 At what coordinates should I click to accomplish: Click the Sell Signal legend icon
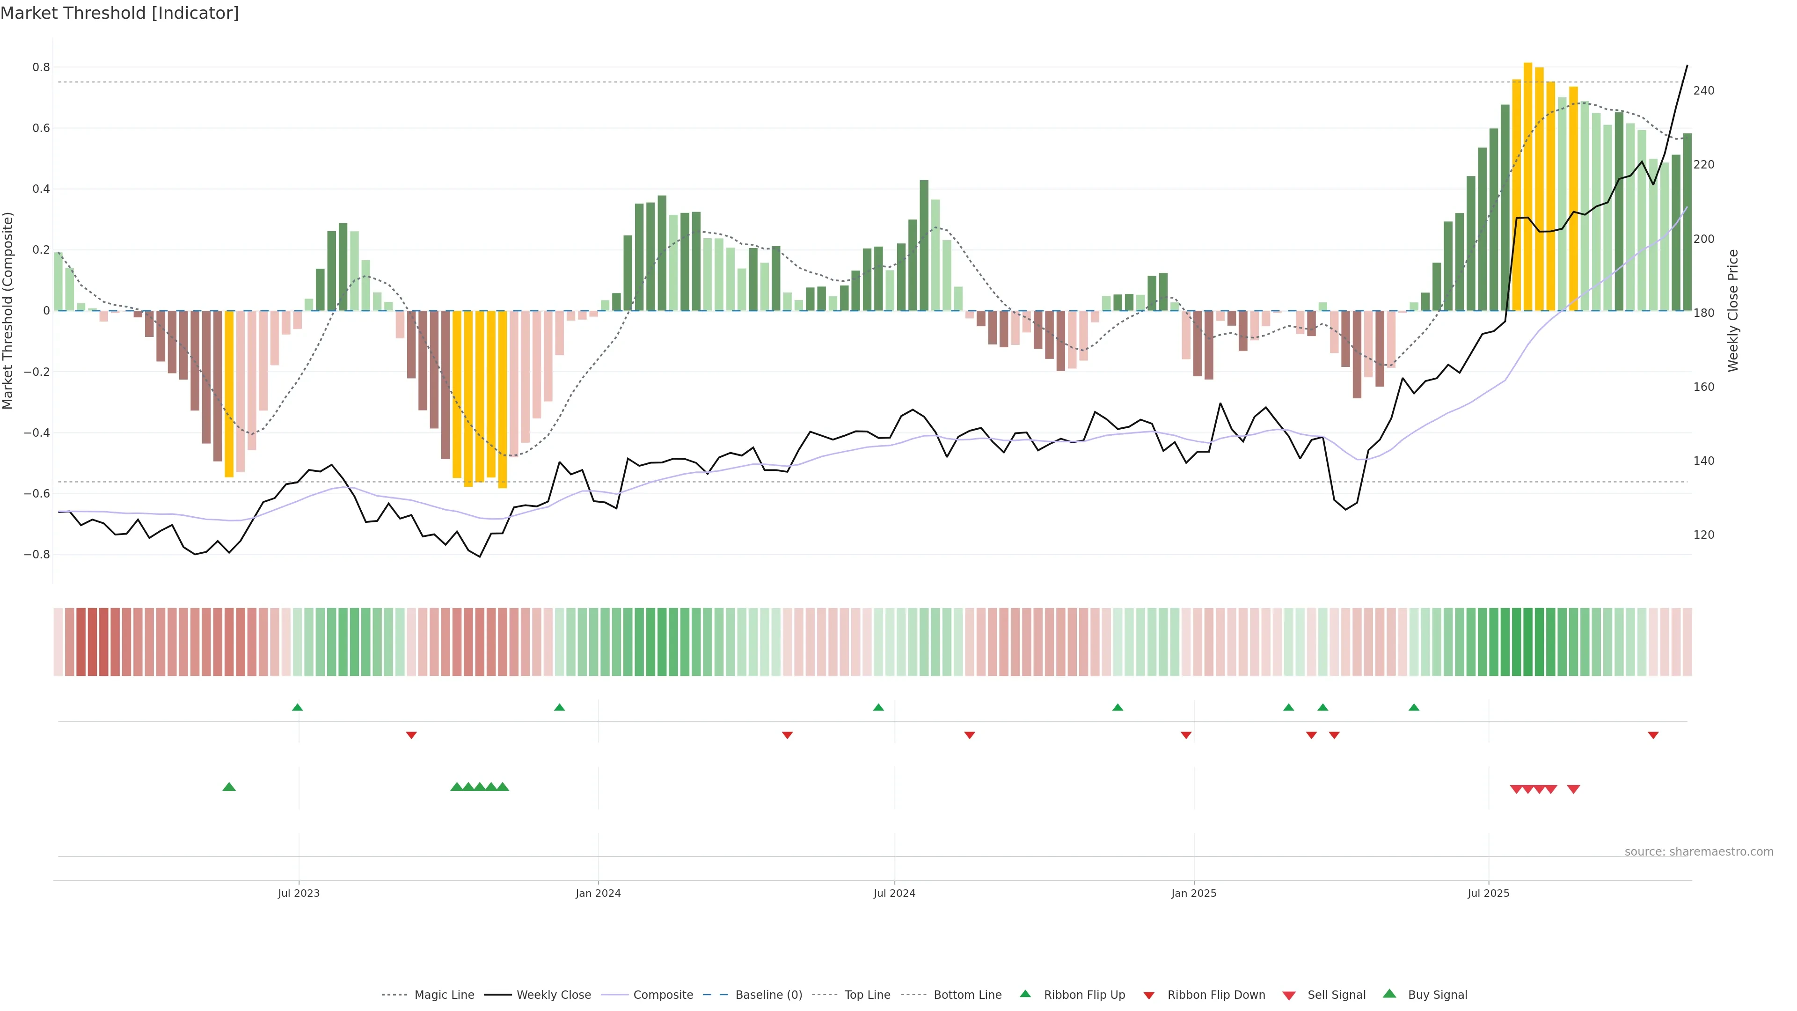[1288, 996]
